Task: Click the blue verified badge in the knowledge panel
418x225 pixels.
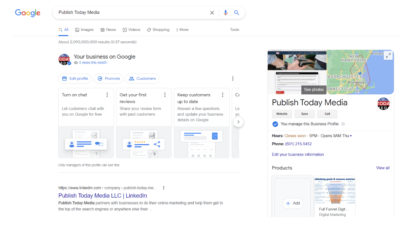Action: coord(275,124)
